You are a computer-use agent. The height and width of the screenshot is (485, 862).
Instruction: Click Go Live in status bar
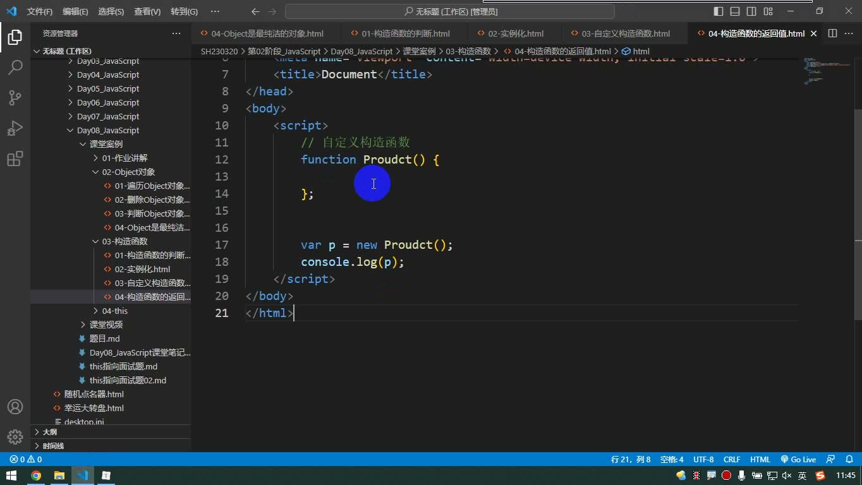tap(798, 459)
